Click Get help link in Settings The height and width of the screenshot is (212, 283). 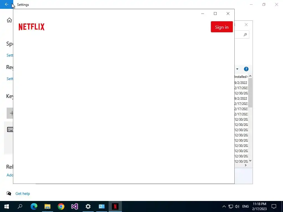coord(23,194)
